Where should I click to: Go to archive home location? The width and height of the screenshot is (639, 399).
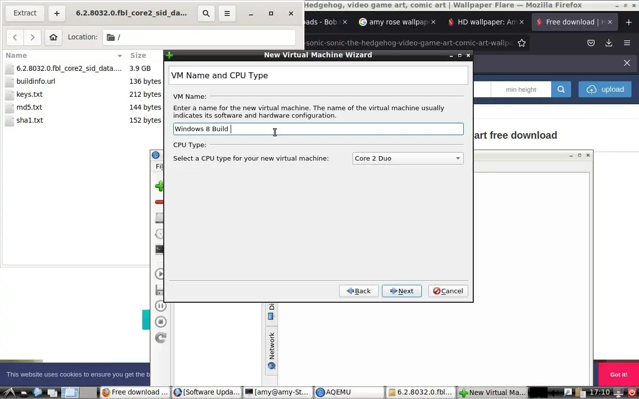[53, 37]
